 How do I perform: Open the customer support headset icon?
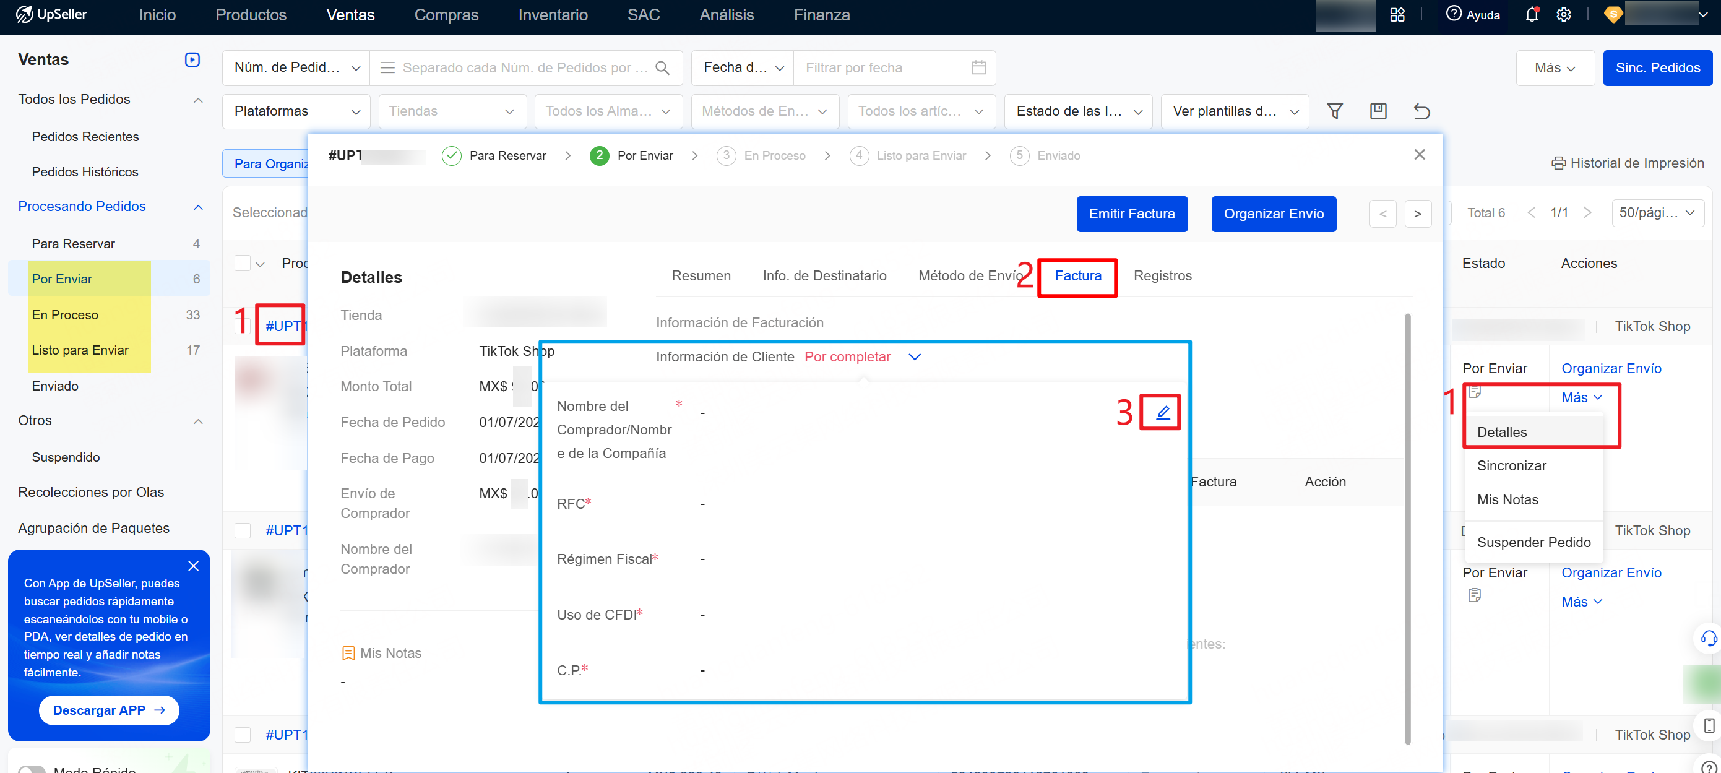[1708, 638]
